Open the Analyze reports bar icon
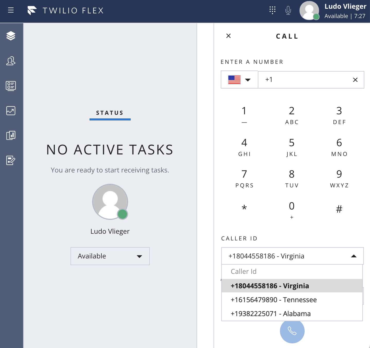Viewport: 370px width, 348px height. pyautogui.click(x=11, y=135)
